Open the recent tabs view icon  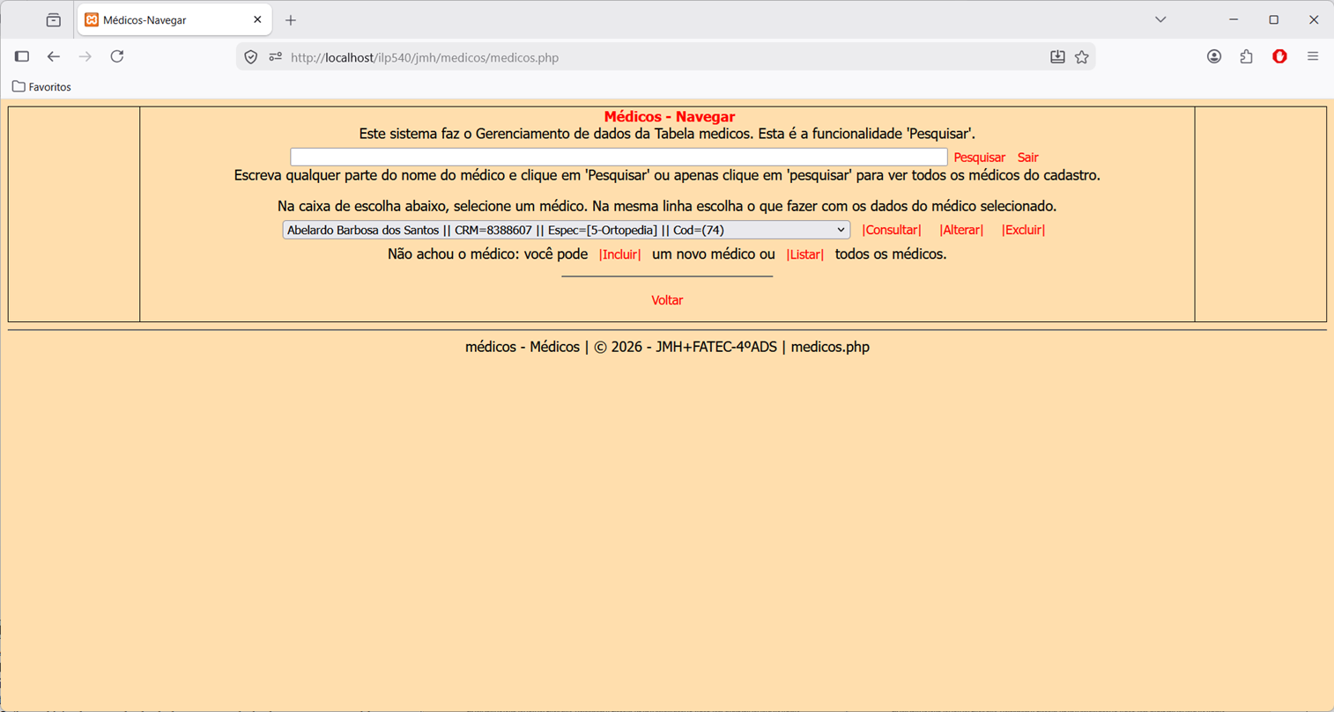tap(54, 19)
